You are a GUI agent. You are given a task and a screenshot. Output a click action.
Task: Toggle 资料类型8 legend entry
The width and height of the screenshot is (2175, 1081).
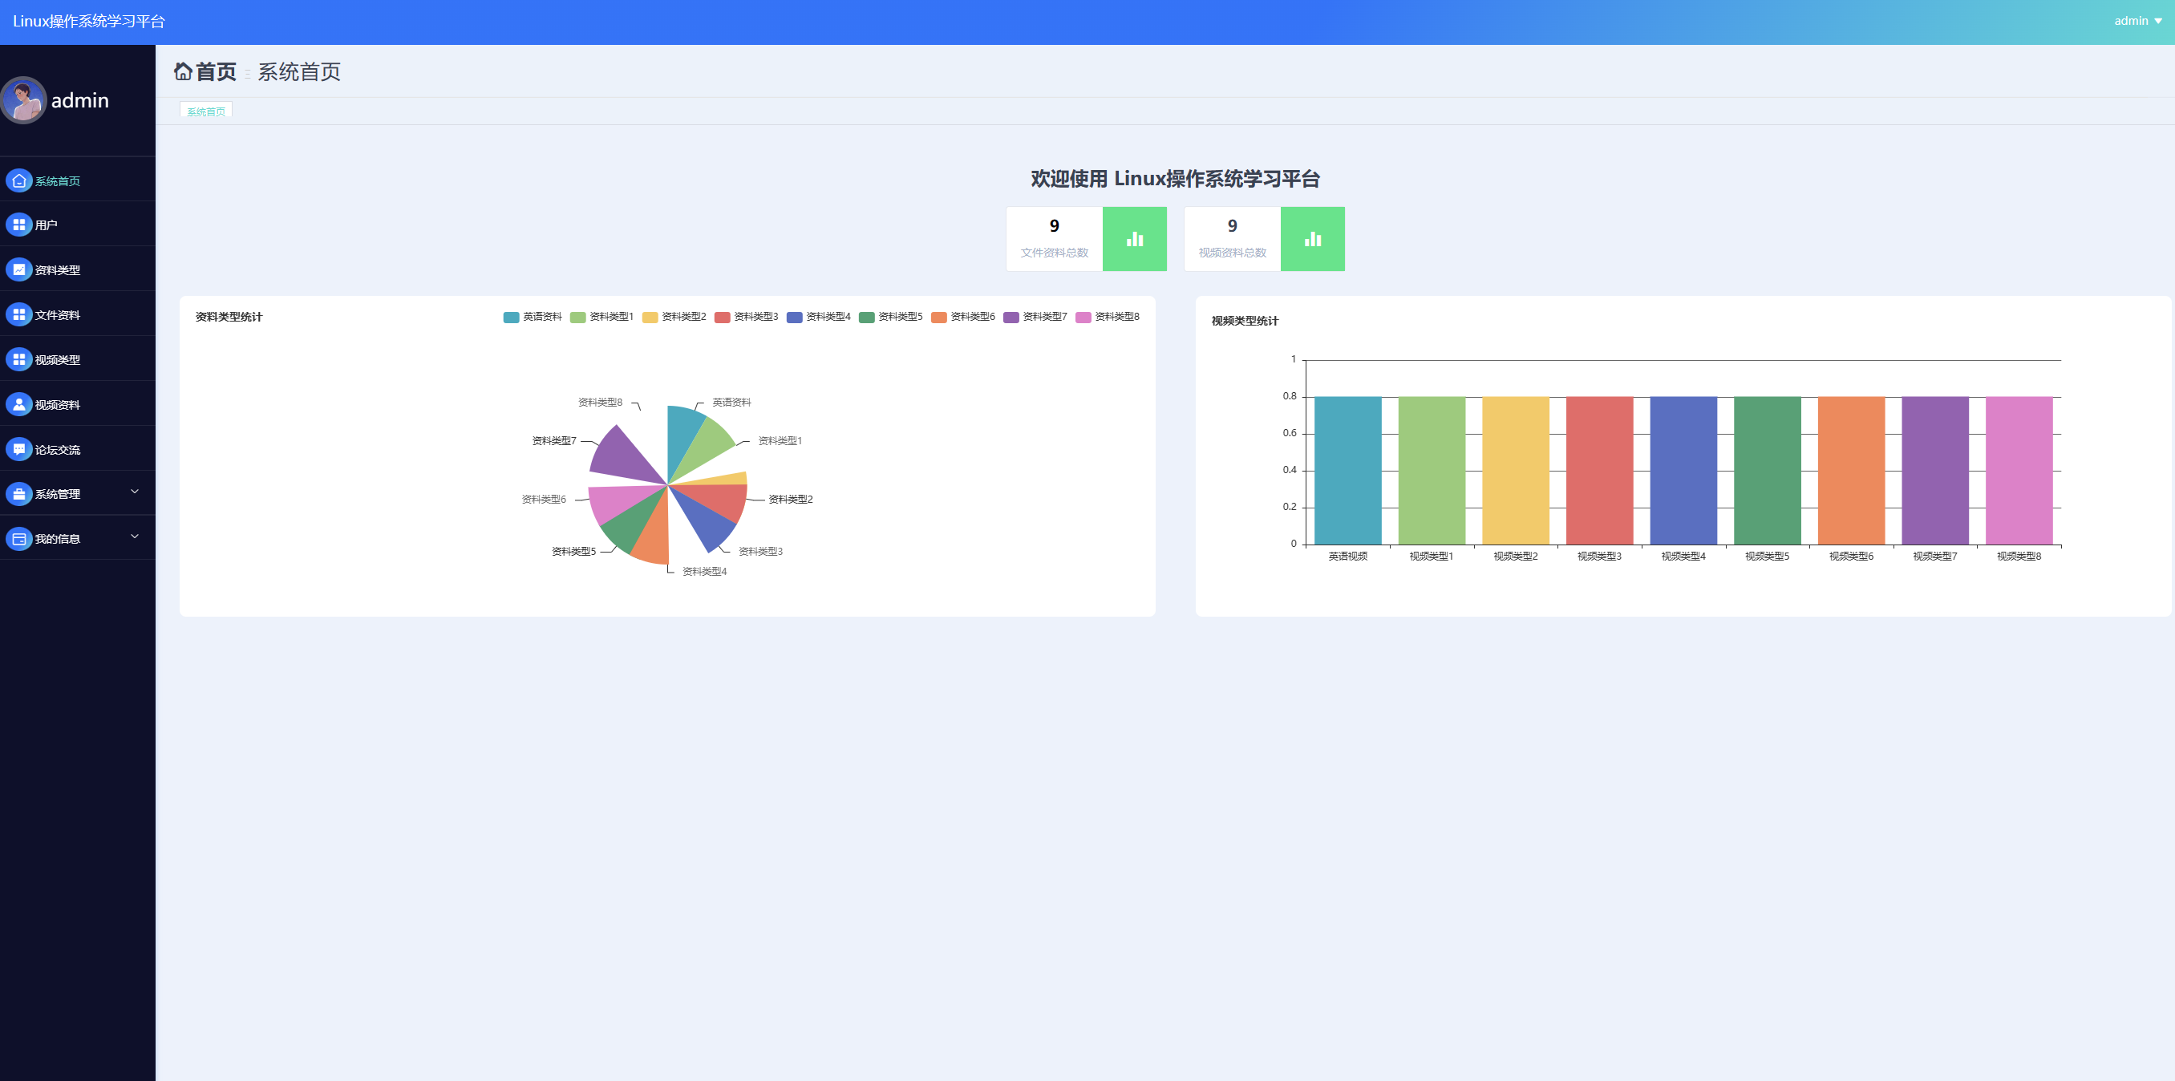1107,317
